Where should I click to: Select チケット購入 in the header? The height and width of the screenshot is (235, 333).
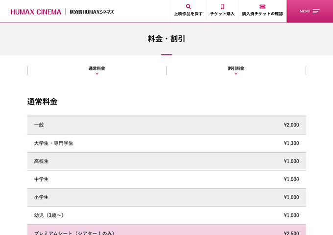coord(222,14)
